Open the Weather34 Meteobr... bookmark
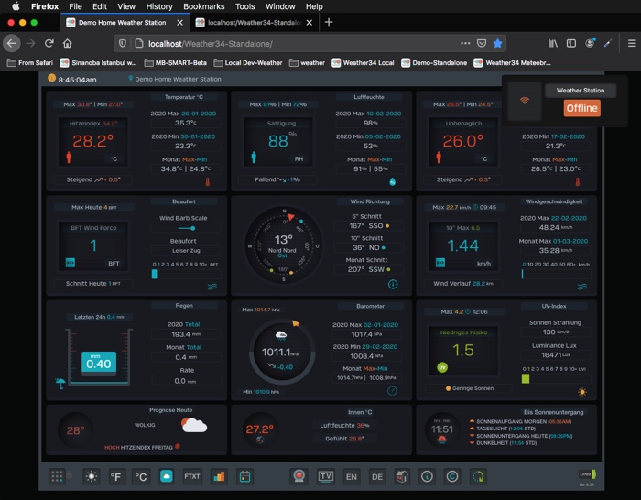Screen dimensions: 641x500 click(x=513, y=63)
